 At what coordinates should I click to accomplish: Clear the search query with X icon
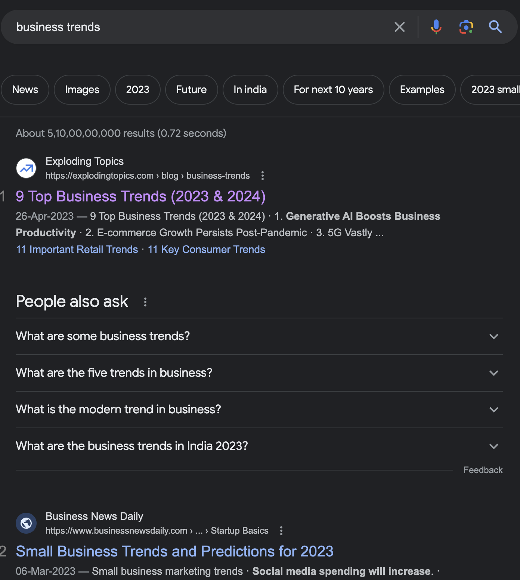pyautogui.click(x=400, y=27)
